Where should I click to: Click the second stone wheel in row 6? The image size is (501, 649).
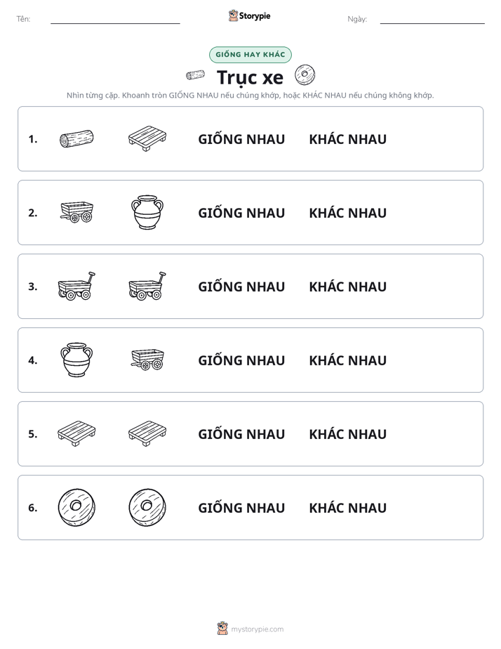147,507
